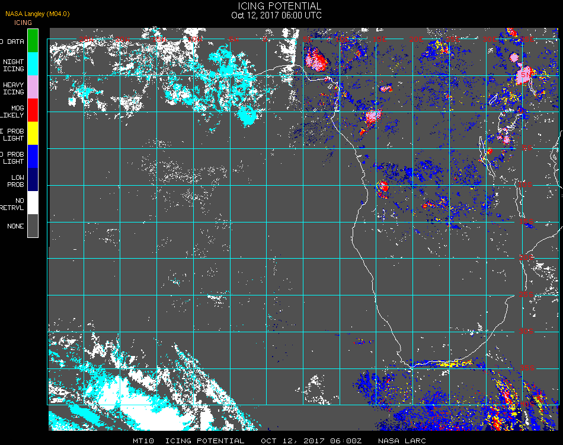Click the 40S latitude label
The height and width of the screenshot is (445, 563).
[527, 405]
